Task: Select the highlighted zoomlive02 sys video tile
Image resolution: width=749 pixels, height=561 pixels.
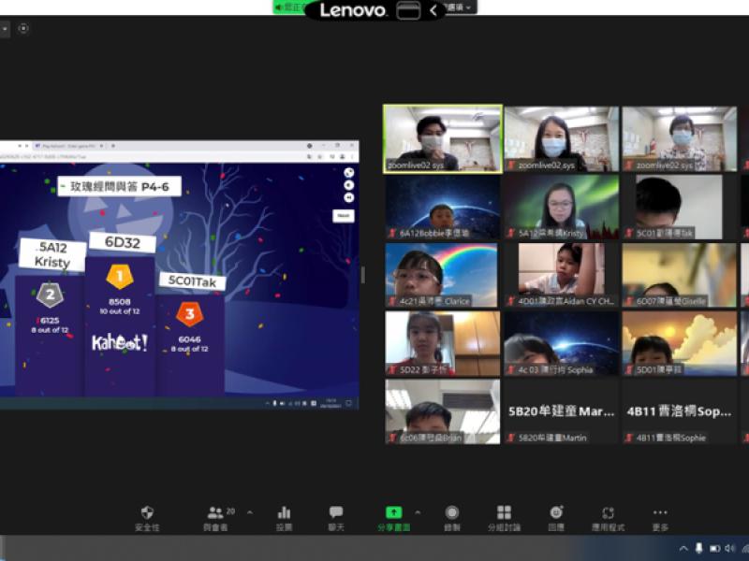Action: click(x=443, y=138)
